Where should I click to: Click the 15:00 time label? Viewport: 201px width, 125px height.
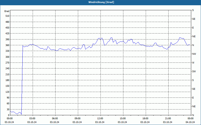(123, 118)
